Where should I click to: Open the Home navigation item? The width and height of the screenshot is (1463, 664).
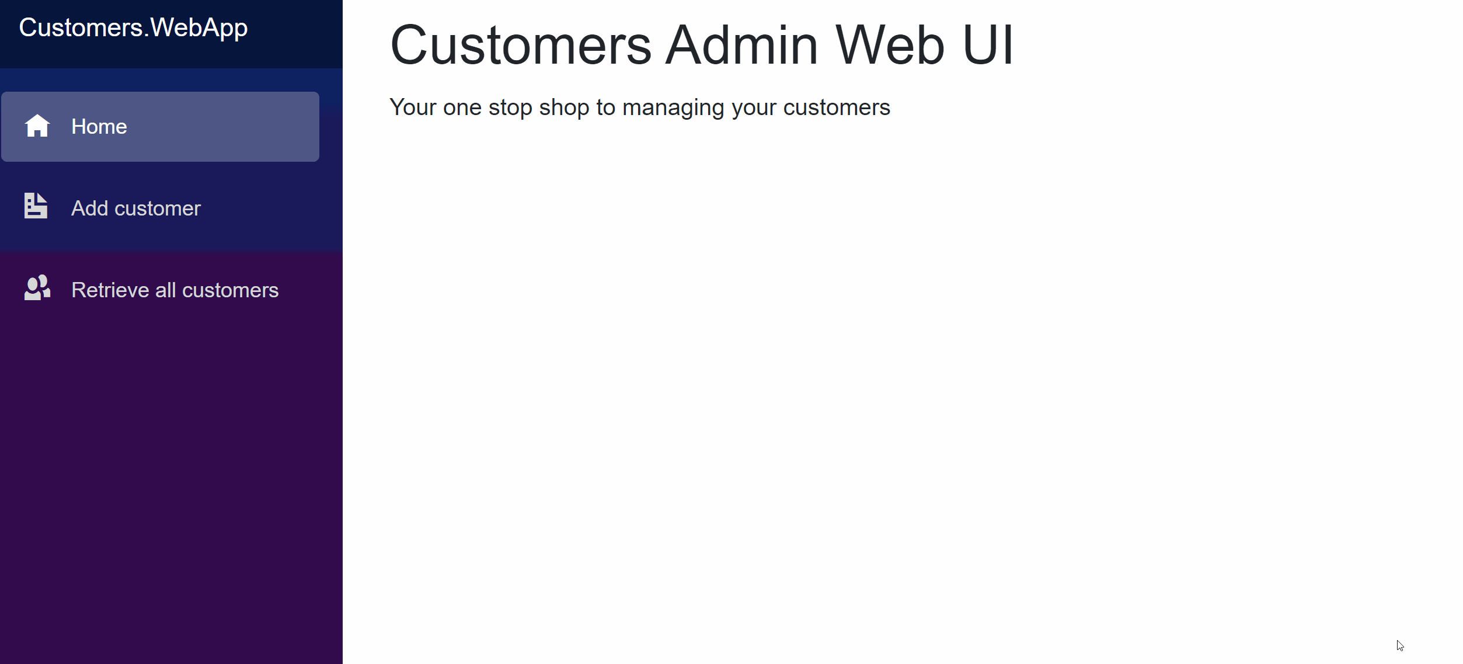tap(99, 127)
